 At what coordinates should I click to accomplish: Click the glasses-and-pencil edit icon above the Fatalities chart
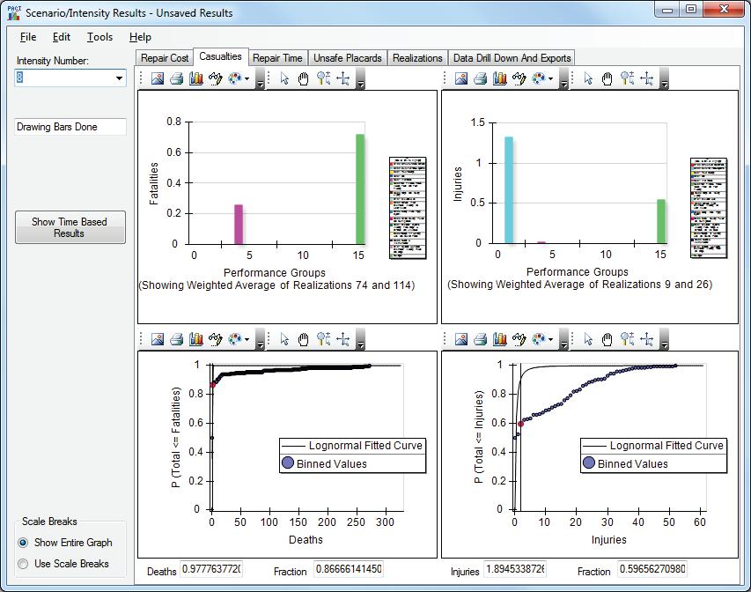coord(216,78)
